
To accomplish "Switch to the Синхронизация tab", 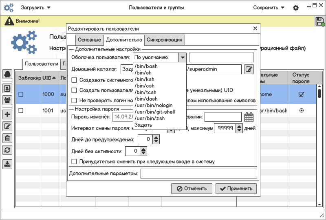I will pos(165,40).
